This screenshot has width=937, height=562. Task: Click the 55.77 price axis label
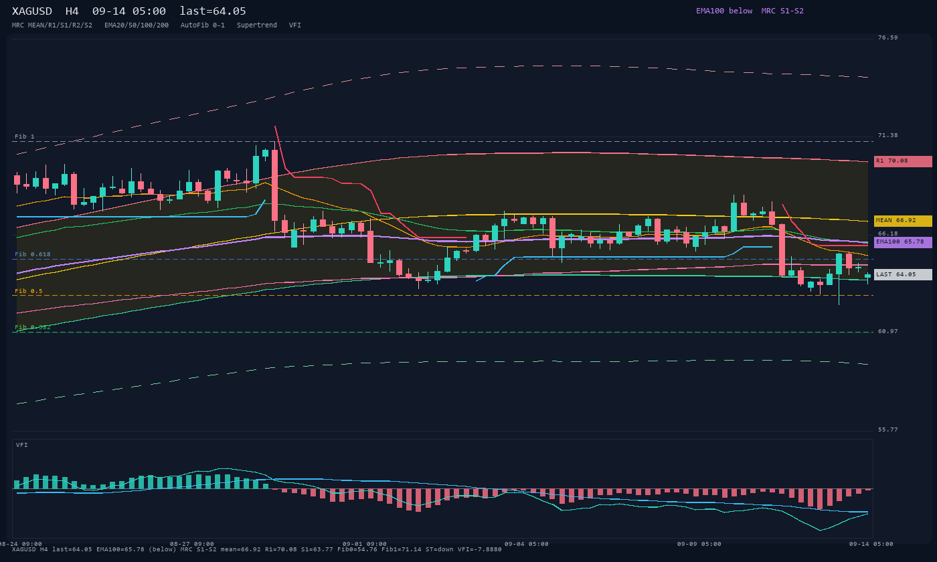tap(888, 430)
